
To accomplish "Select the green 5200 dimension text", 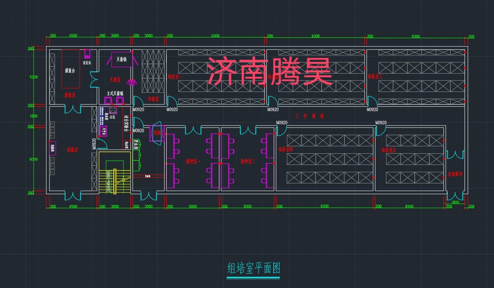I will (x=34, y=77).
